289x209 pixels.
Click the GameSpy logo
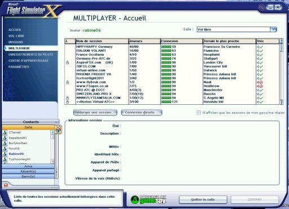tap(148, 199)
